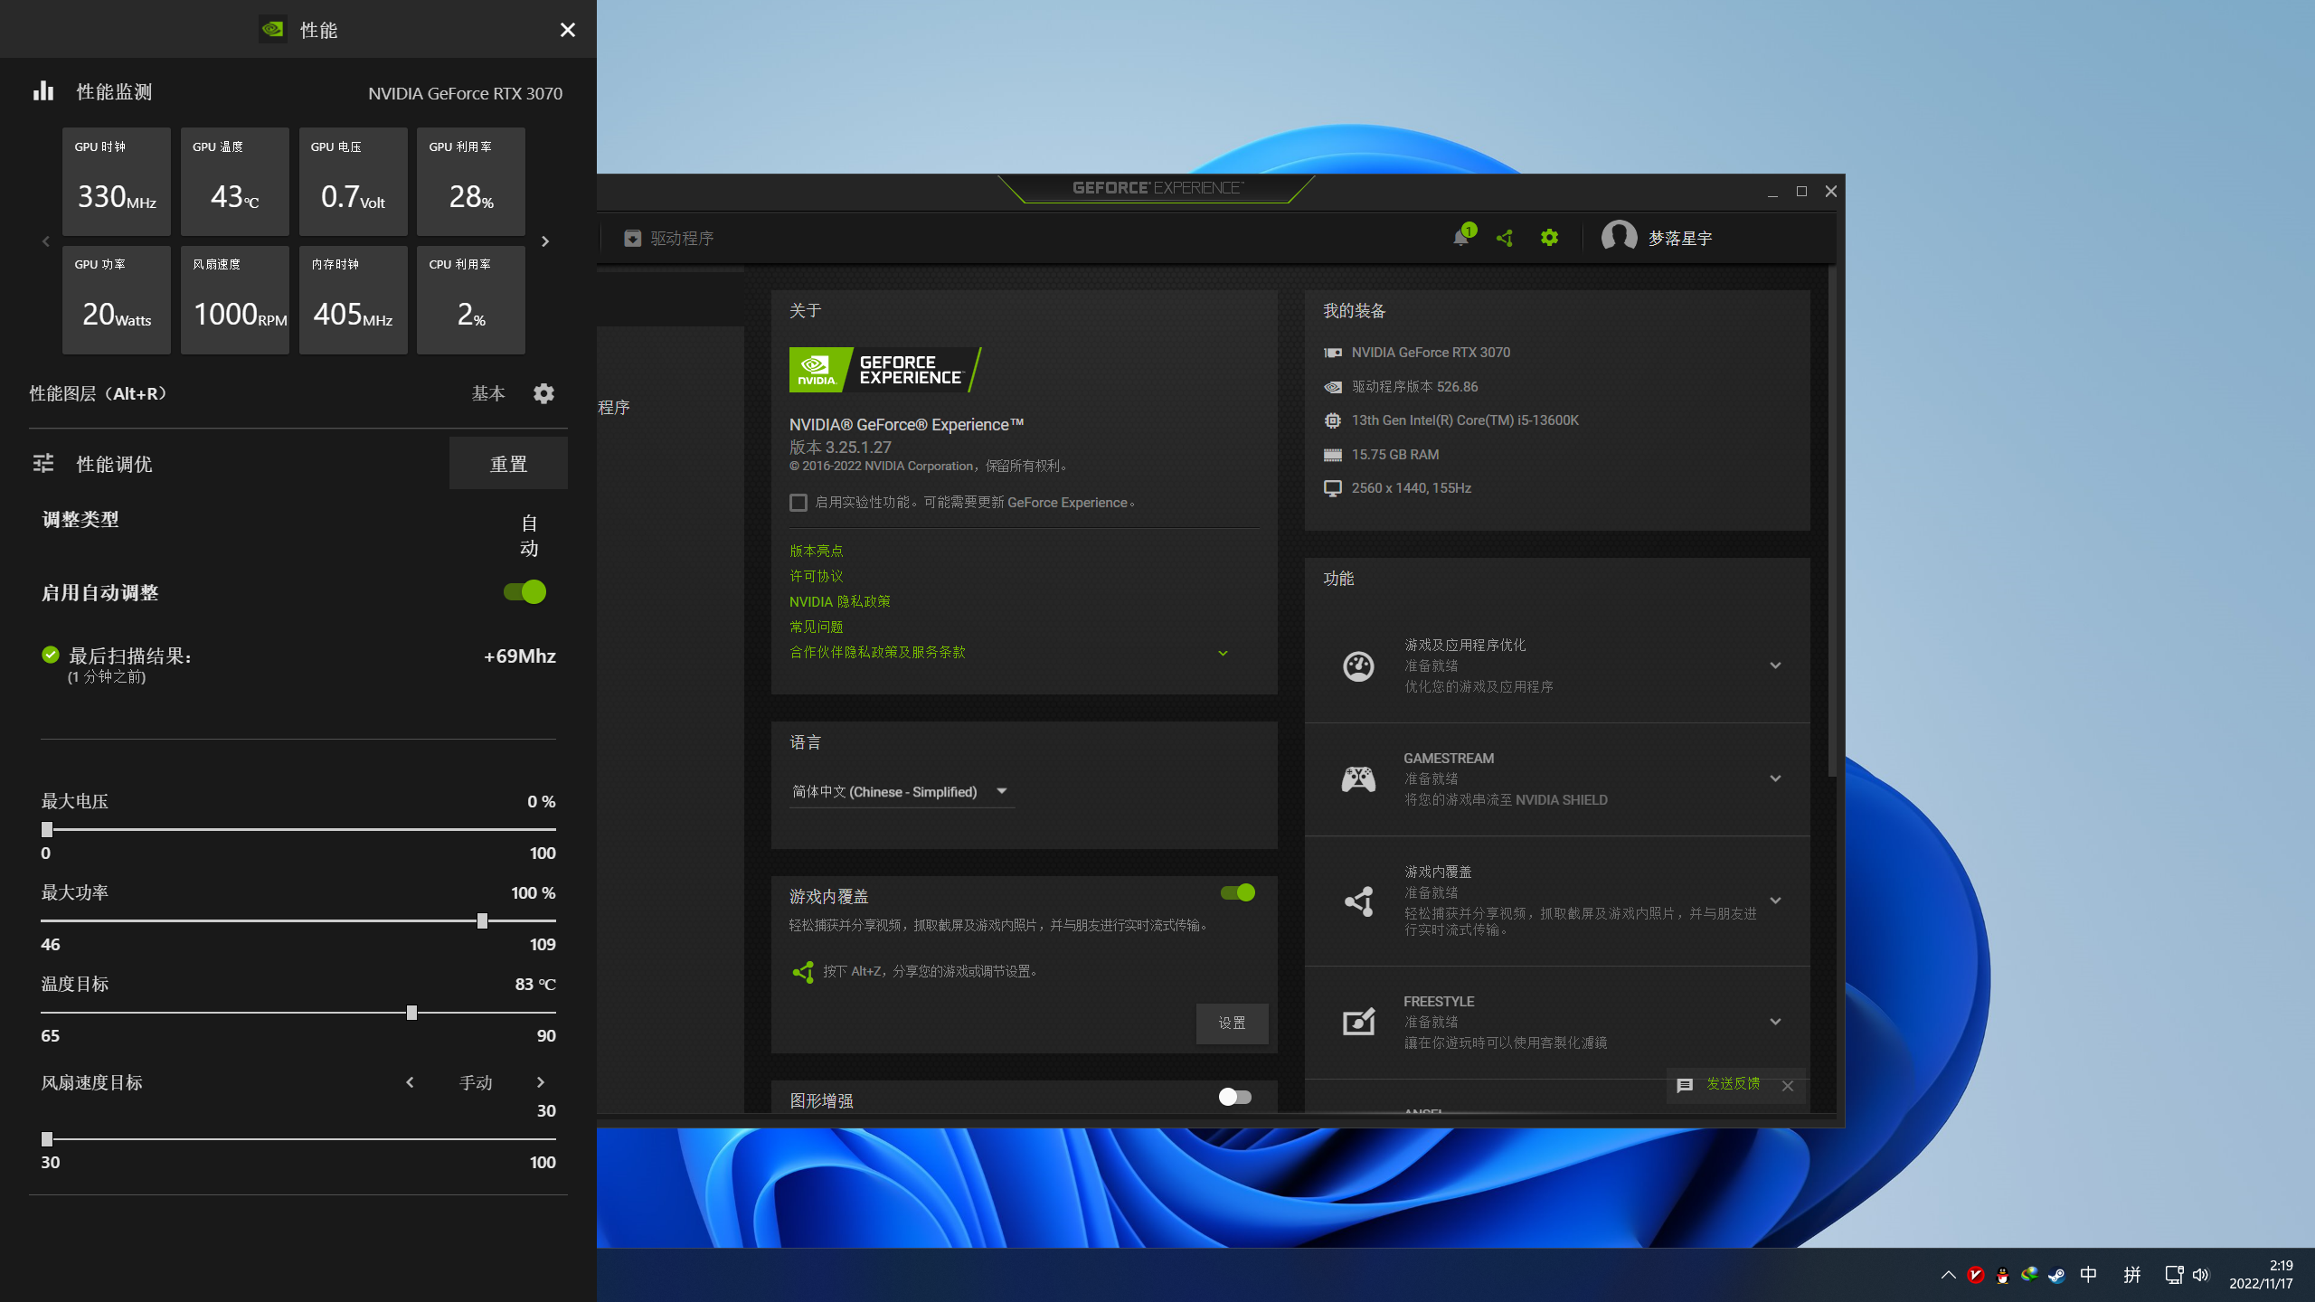Click the CPU 利用率 tile
The image size is (2315, 1302).
tap(471, 300)
